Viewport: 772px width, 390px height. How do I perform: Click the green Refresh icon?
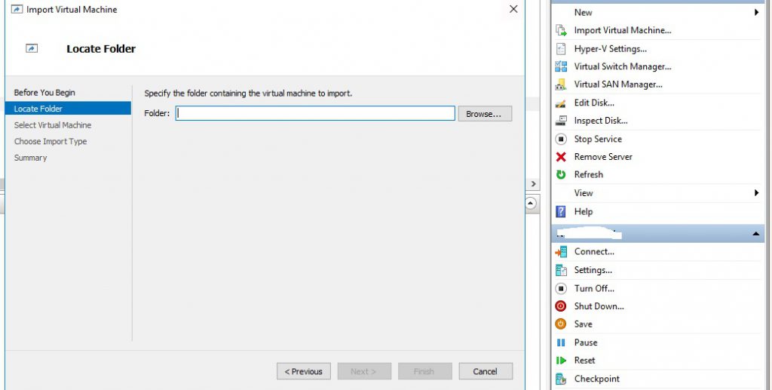point(561,174)
